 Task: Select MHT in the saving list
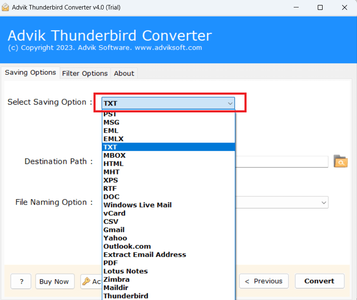coord(168,172)
